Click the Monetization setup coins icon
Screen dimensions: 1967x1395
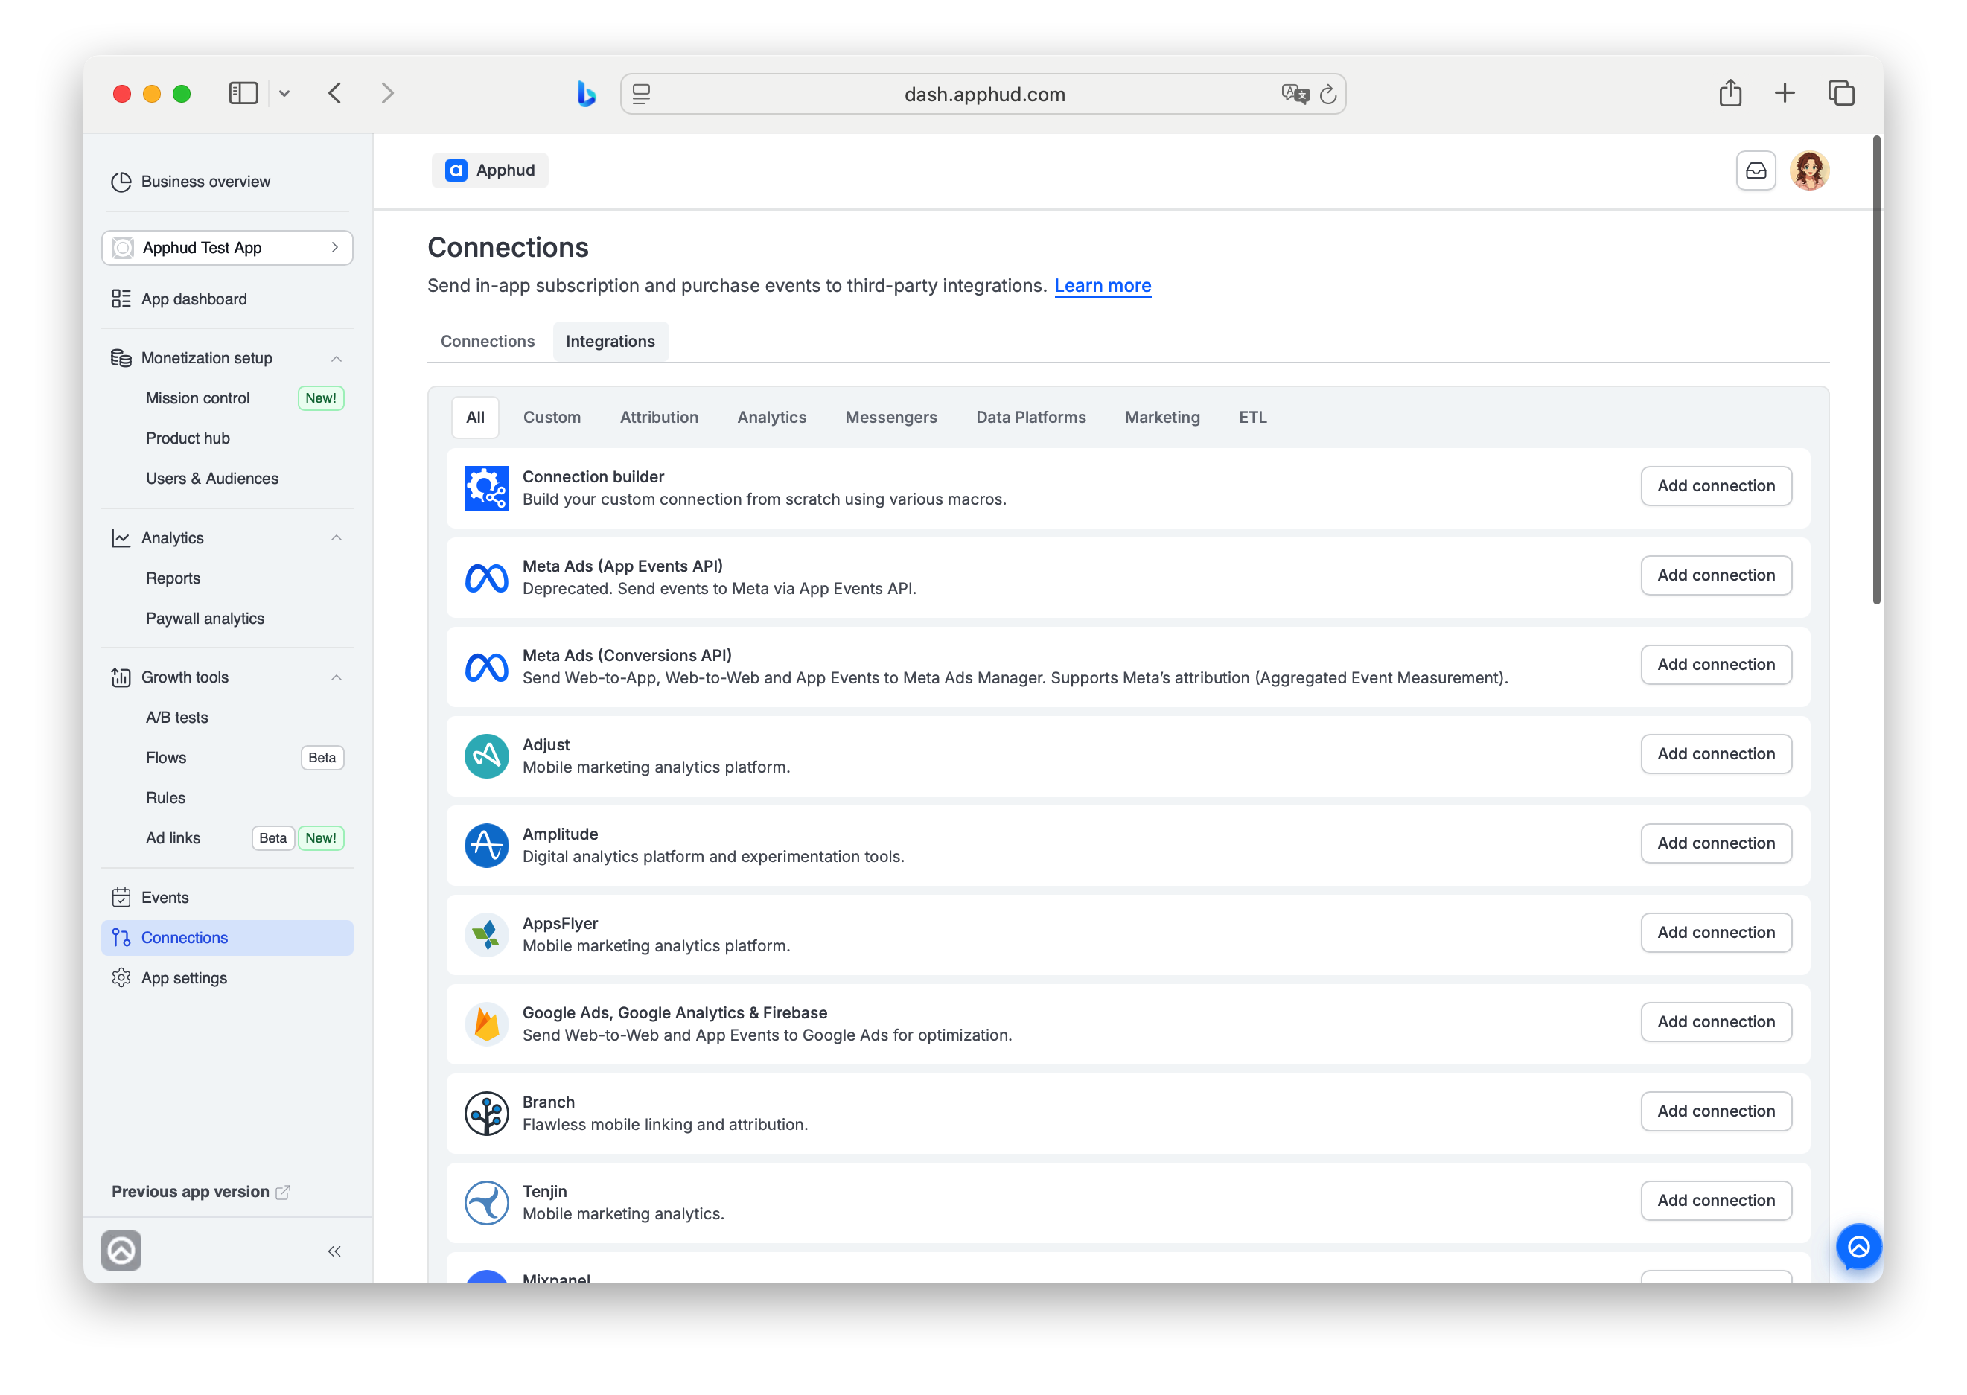(x=121, y=358)
